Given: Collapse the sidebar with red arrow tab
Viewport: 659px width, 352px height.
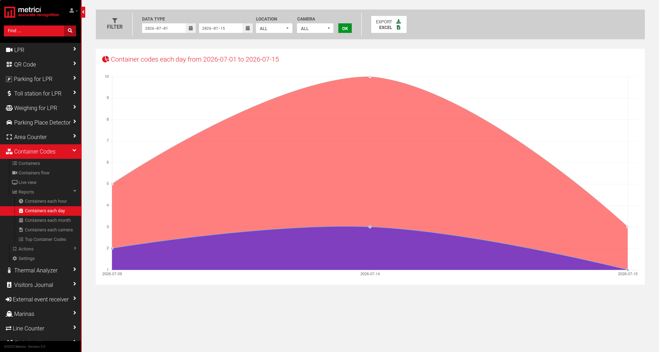Looking at the screenshot, I should (x=83, y=12).
